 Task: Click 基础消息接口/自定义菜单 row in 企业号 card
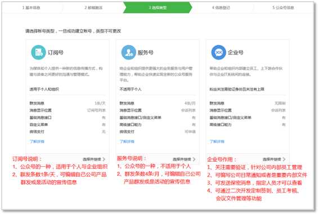pos(248,118)
